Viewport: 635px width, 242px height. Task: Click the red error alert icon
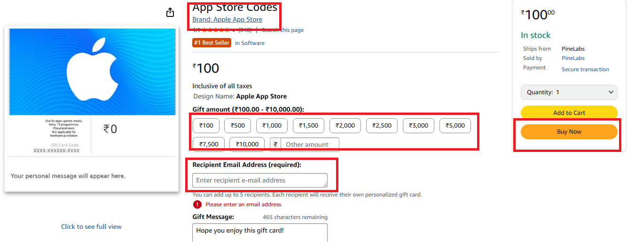[197, 204]
